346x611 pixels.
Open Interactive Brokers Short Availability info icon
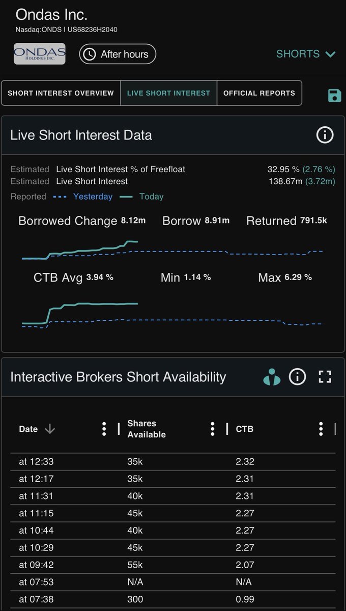(x=297, y=377)
